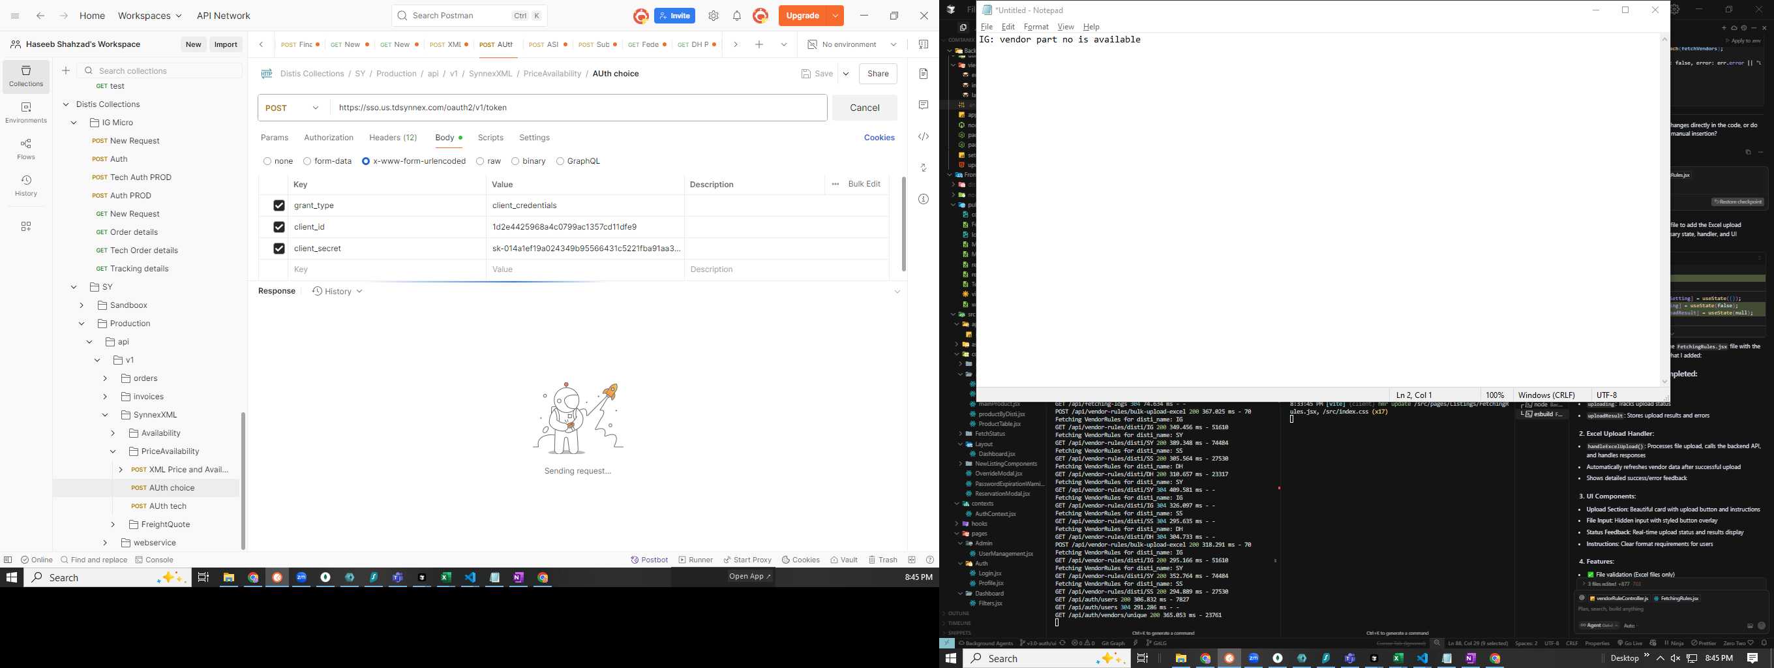Screen dimensions: 1774x668
Task: Click the request URL input field
Action: [579, 108]
